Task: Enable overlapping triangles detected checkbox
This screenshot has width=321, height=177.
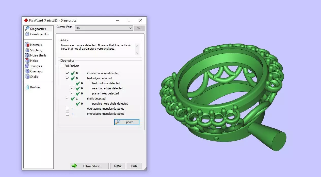Action: coord(67,109)
